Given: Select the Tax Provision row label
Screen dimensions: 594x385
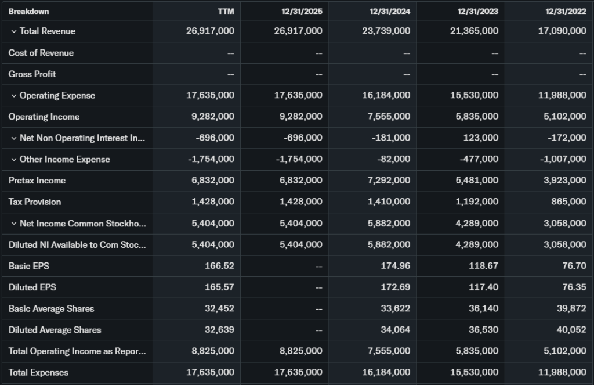Looking at the screenshot, I should tap(34, 202).
